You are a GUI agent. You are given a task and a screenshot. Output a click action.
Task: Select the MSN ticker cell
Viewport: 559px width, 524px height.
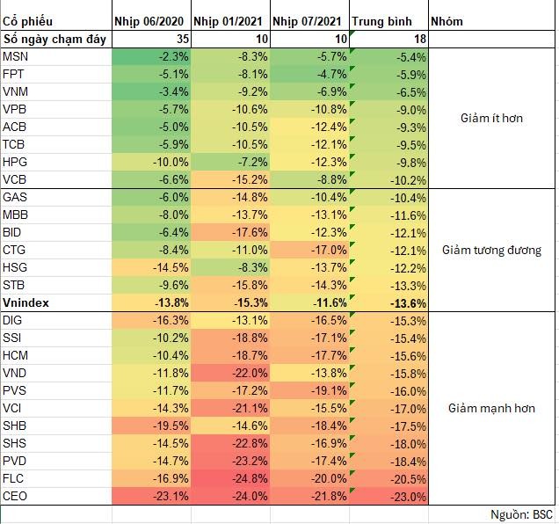pyautogui.click(x=56, y=56)
